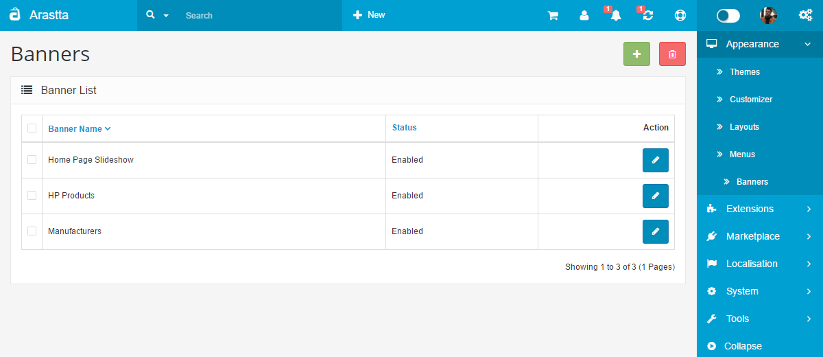The width and height of the screenshot is (823, 357).
Task: Click the Appearance monitor icon
Action: 712,44
